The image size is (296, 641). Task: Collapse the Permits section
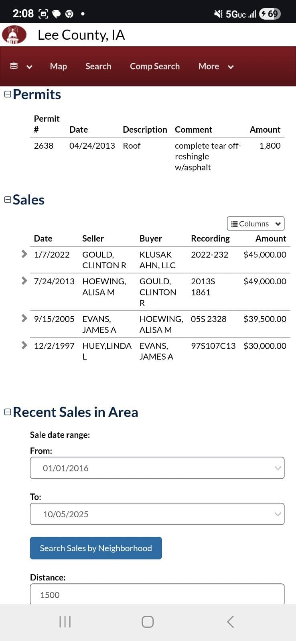(x=8, y=94)
